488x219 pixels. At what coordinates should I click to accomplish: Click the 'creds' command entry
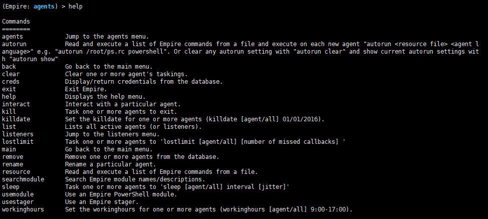coord(11,82)
